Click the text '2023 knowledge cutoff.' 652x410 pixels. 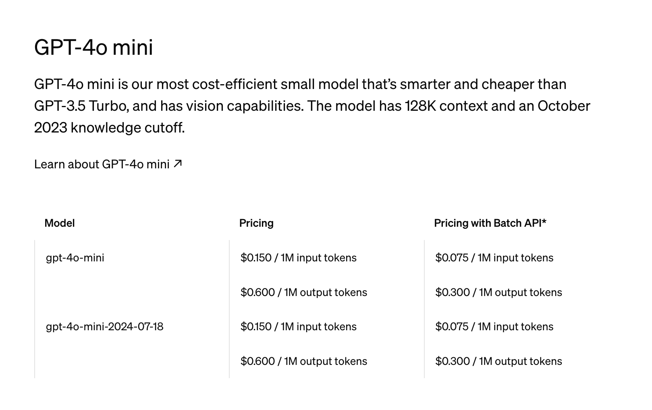pos(110,128)
